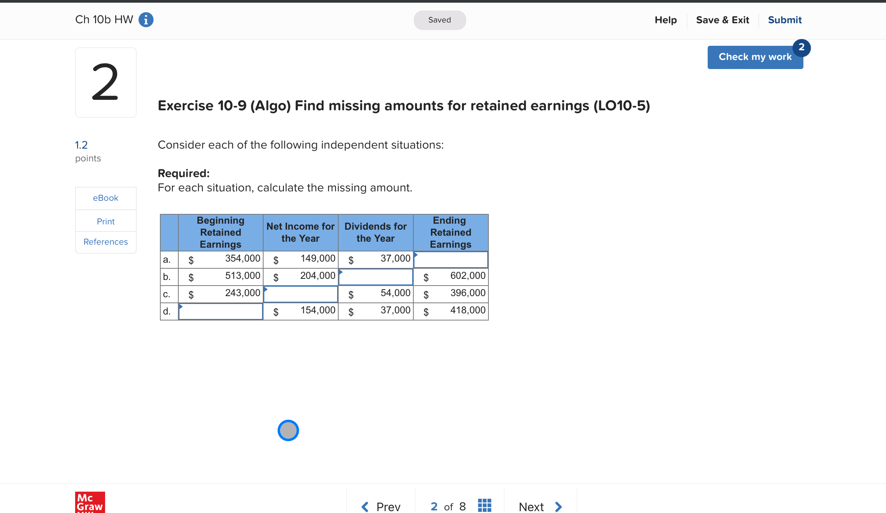Click the info icon beside Ch 10b HW title
The height and width of the screenshot is (513, 886).
pos(146,20)
